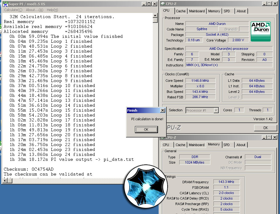This screenshot has height=214, width=280.
Task: Click Specification field AMD Duron(tm) processor
Action: click(x=229, y=49)
